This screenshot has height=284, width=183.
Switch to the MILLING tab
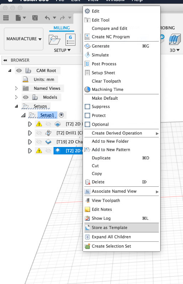click(x=62, y=28)
